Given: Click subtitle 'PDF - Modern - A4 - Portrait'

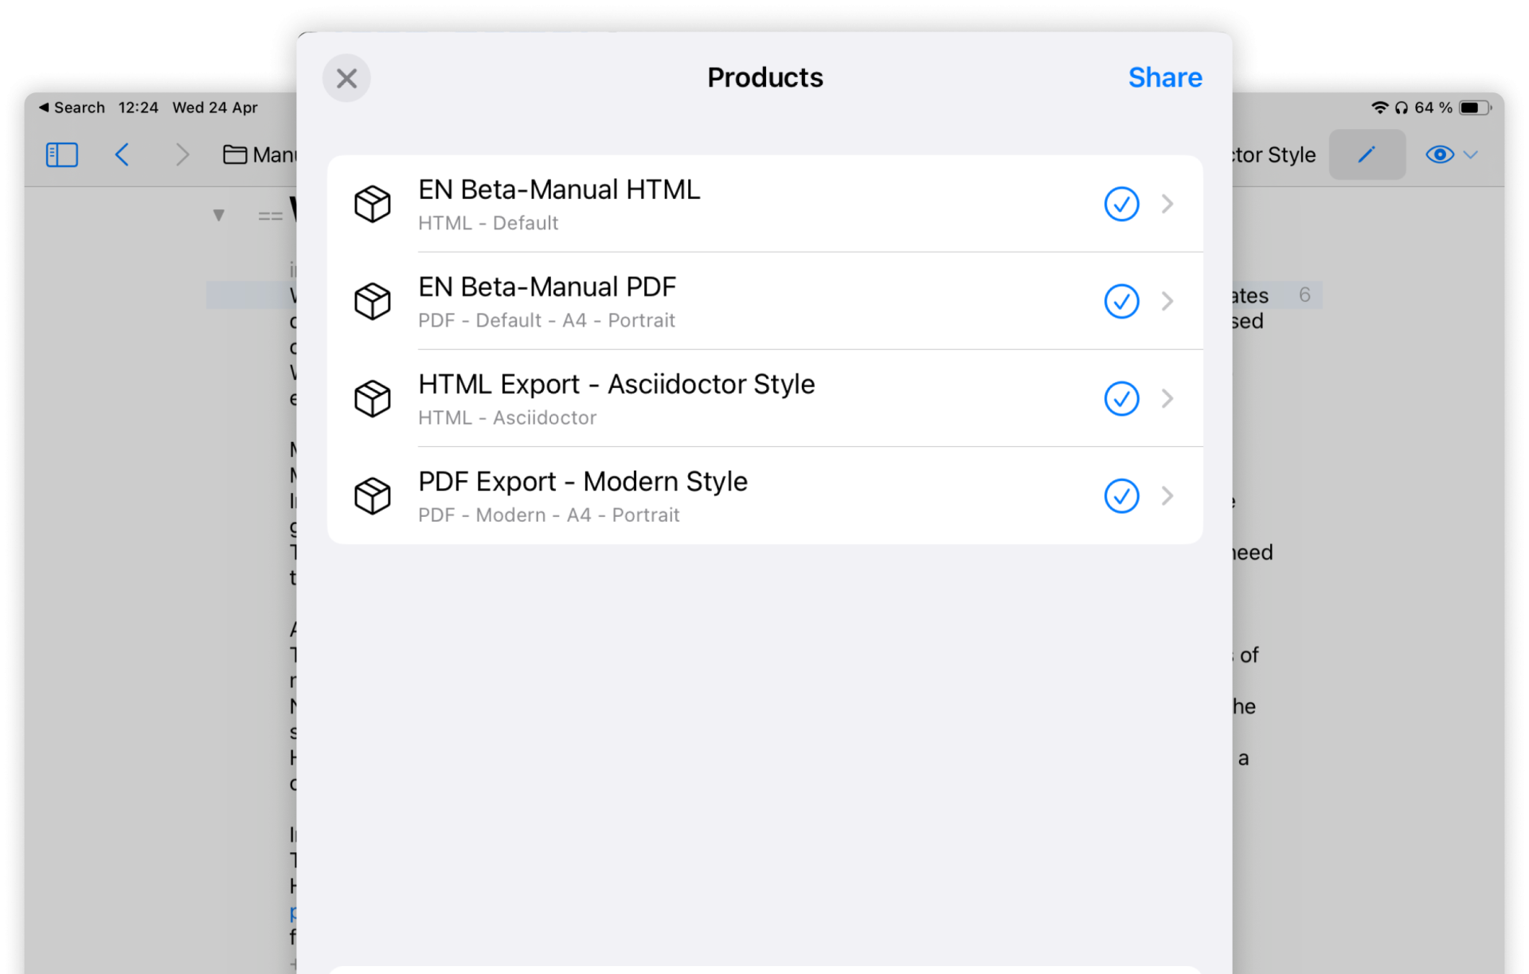Looking at the screenshot, I should [x=549, y=514].
